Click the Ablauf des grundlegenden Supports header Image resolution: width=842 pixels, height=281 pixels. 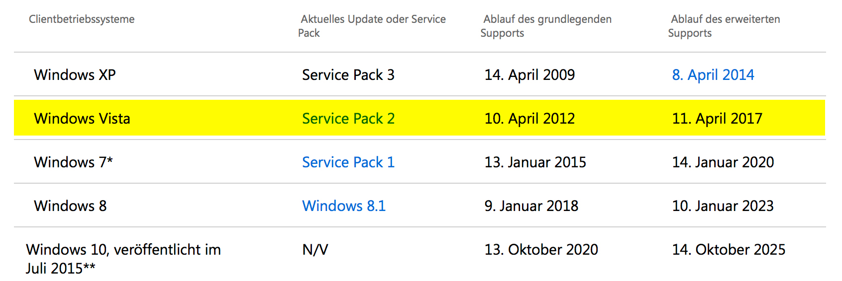coord(546,26)
